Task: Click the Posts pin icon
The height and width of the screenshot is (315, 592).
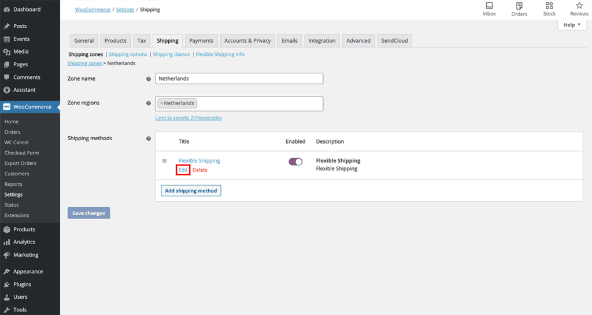Action: click(x=7, y=26)
